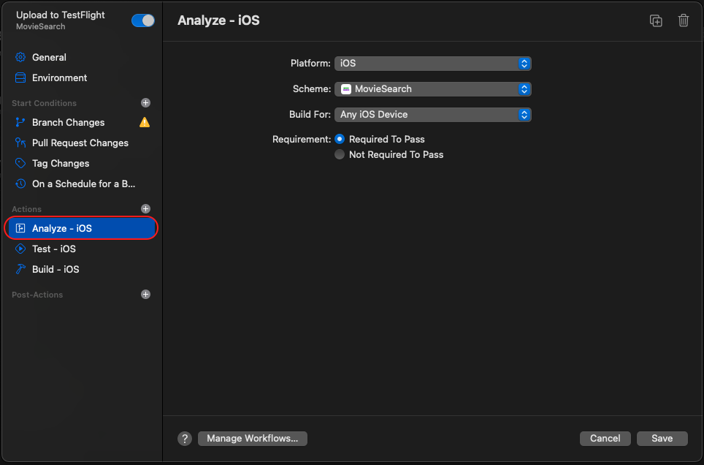Save the workflow

pos(662,439)
